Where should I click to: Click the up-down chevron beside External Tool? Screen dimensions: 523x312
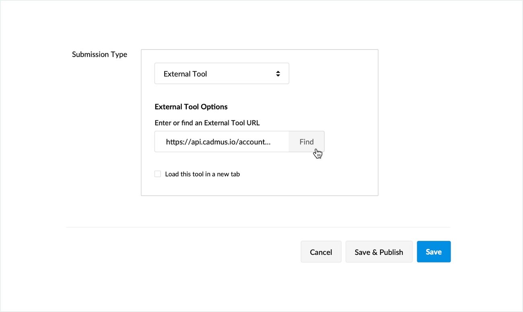point(278,73)
